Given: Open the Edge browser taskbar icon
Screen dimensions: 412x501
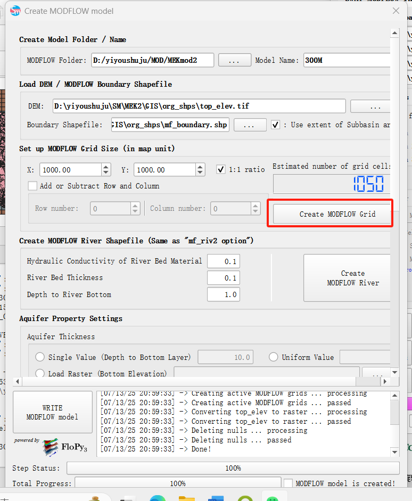Looking at the screenshot, I should tap(158, 498).
